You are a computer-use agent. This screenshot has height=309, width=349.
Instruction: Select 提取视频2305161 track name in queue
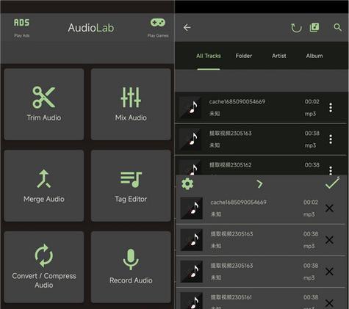tap(231, 297)
